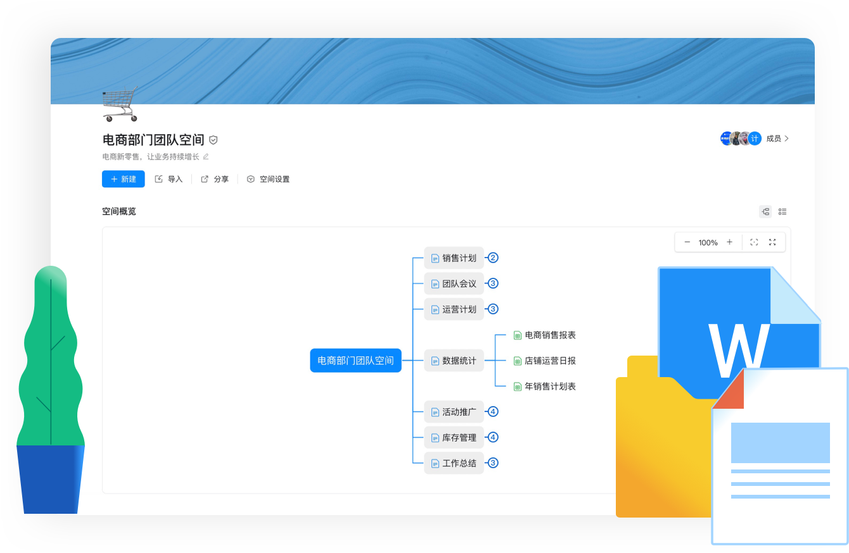Expand the 工作总结 node children
The image size is (849, 553).
pos(493,463)
